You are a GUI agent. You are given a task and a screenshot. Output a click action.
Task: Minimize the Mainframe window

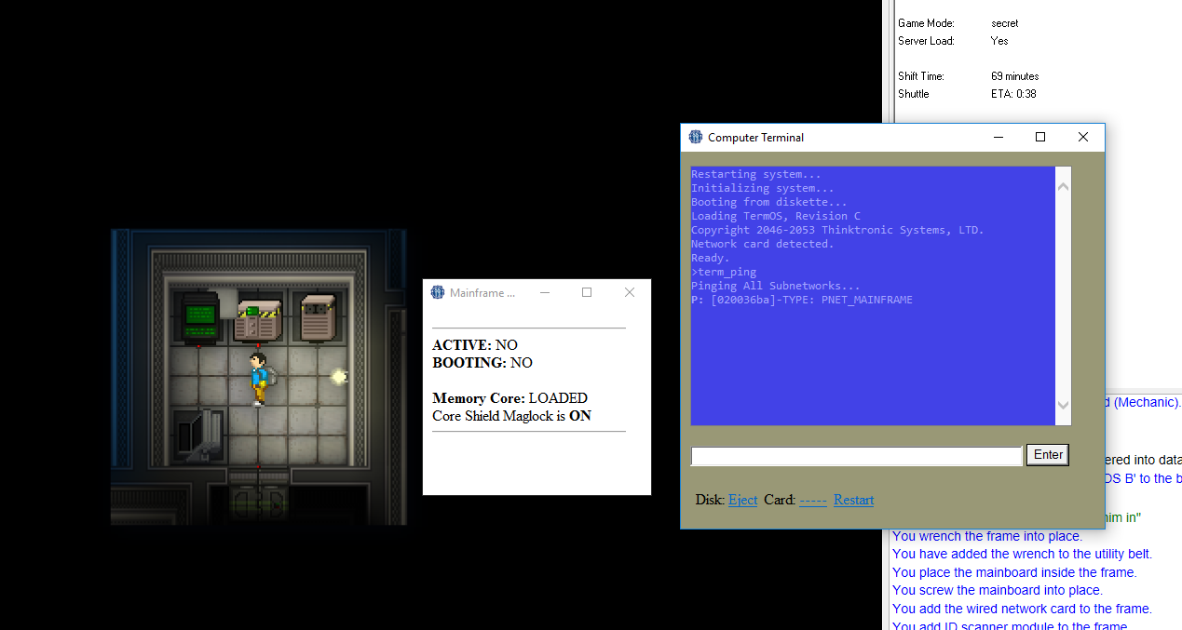click(545, 292)
